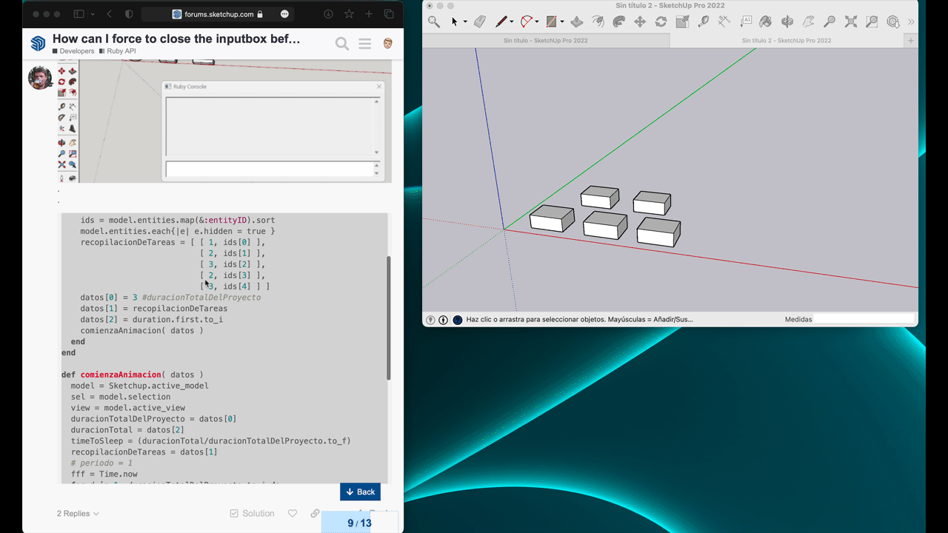Open the Extension Warehouse icon in SketchUp
948x533 pixels.
coord(893,22)
